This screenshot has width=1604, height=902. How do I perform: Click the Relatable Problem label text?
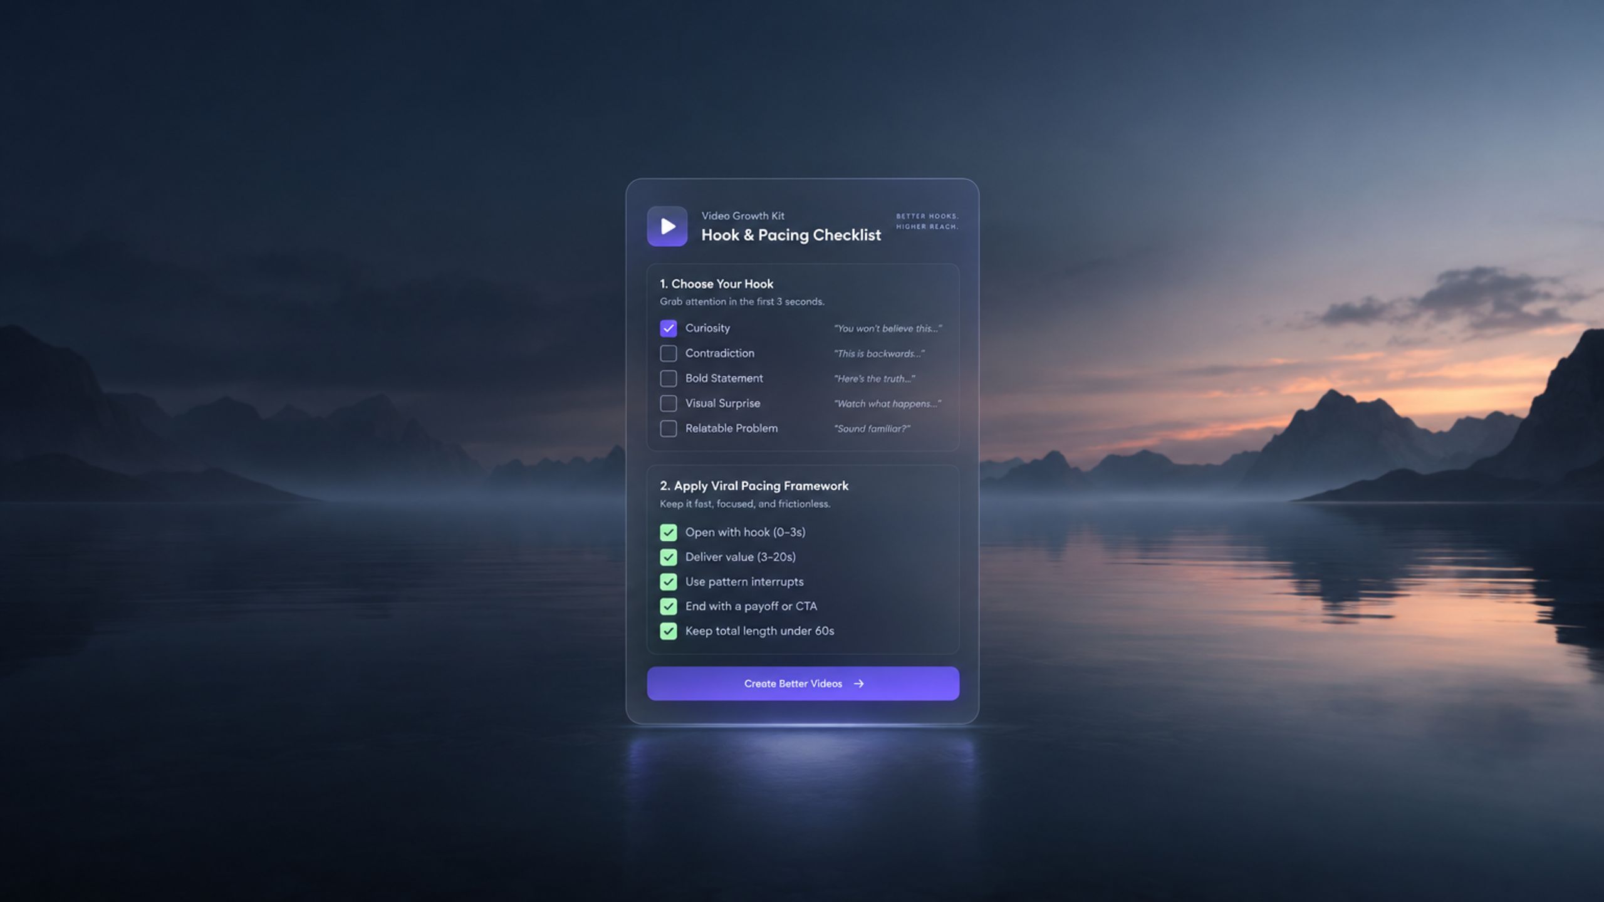(x=731, y=428)
